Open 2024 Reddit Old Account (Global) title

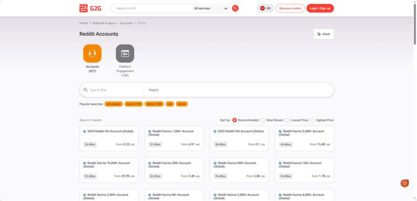[x=110, y=131]
